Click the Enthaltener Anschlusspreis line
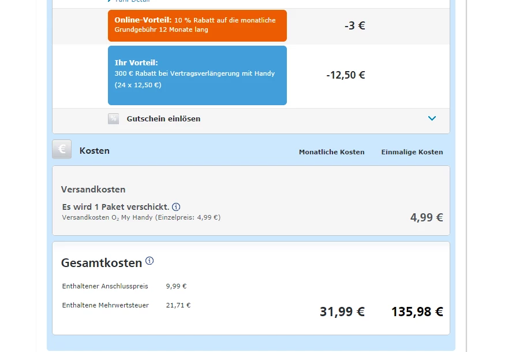 tap(105, 286)
